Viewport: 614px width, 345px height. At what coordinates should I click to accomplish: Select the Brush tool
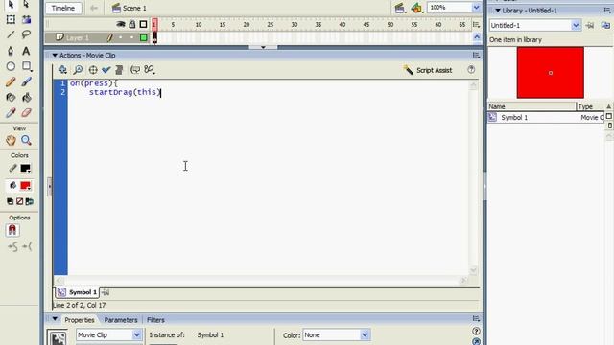(x=26, y=81)
